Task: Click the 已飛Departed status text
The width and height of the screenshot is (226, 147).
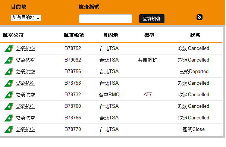Action: [194, 72]
